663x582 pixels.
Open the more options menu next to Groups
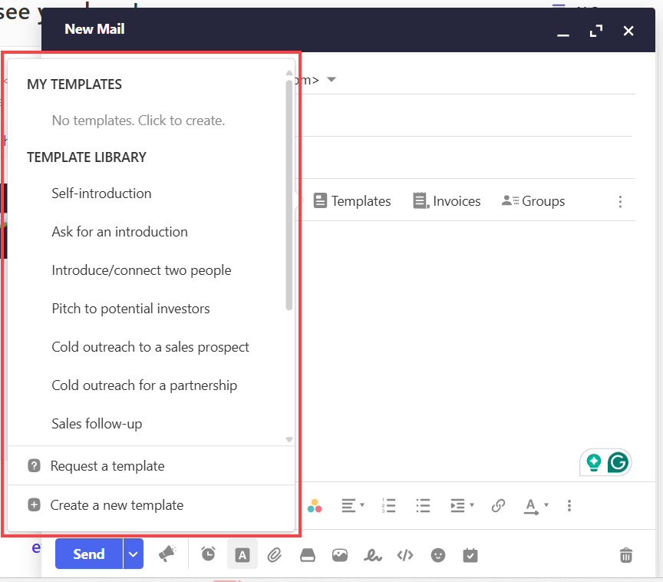(x=620, y=202)
